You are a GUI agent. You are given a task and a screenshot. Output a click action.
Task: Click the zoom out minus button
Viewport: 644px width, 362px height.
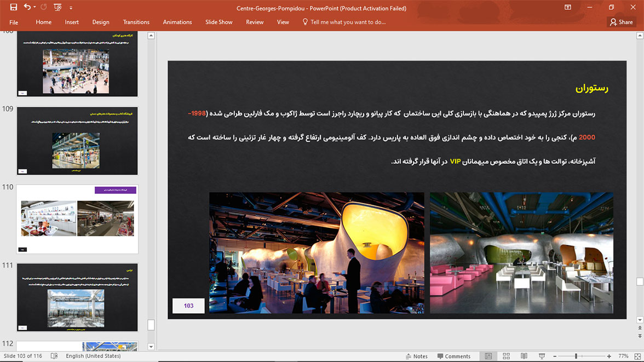[x=555, y=356]
